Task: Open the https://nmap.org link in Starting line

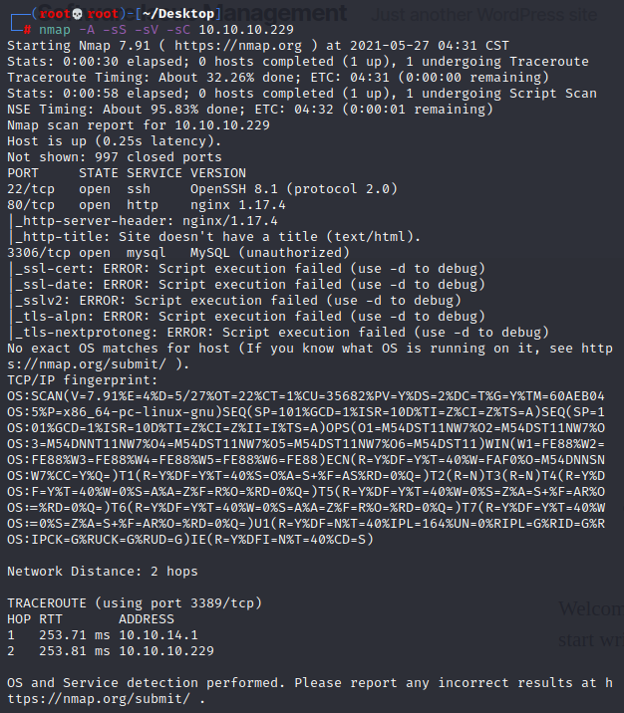Action: (x=238, y=46)
